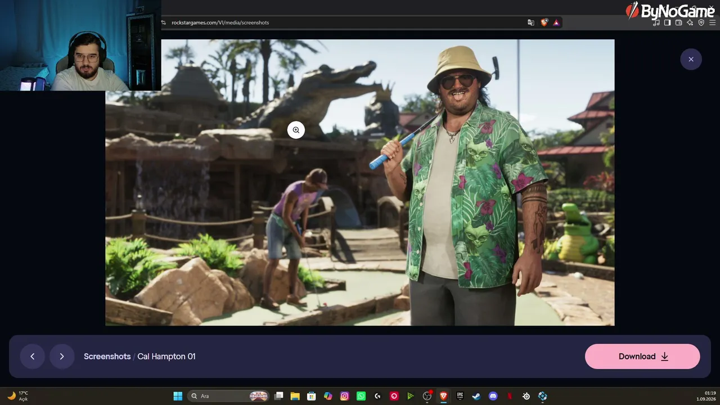This screenshot has width=720, height=405.
Task: Open the clock and date showing 01:19
Action: 705,396
